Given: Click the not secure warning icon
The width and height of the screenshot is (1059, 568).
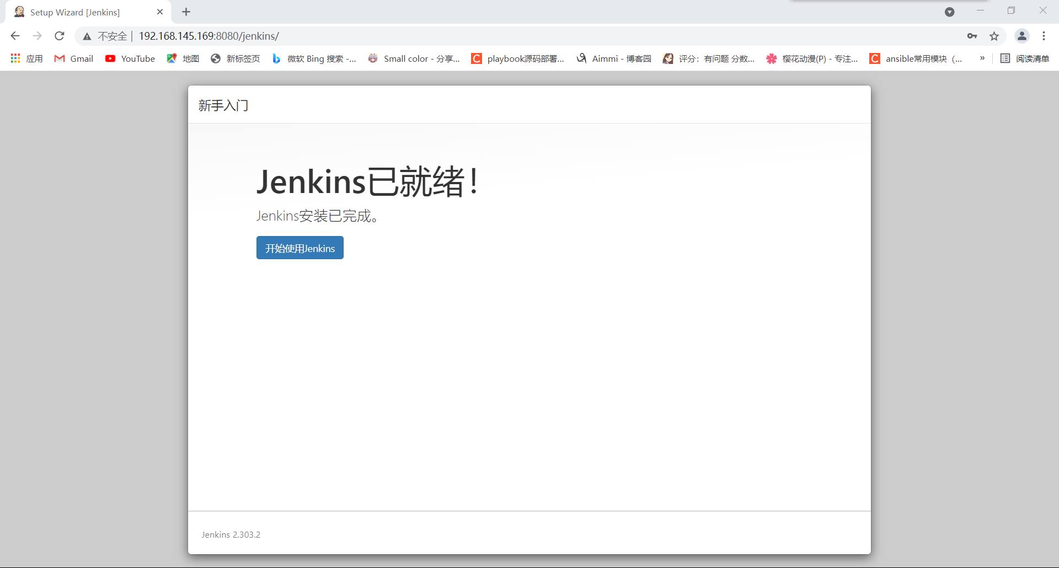Looking at the screenshot, I should [87, 36].
